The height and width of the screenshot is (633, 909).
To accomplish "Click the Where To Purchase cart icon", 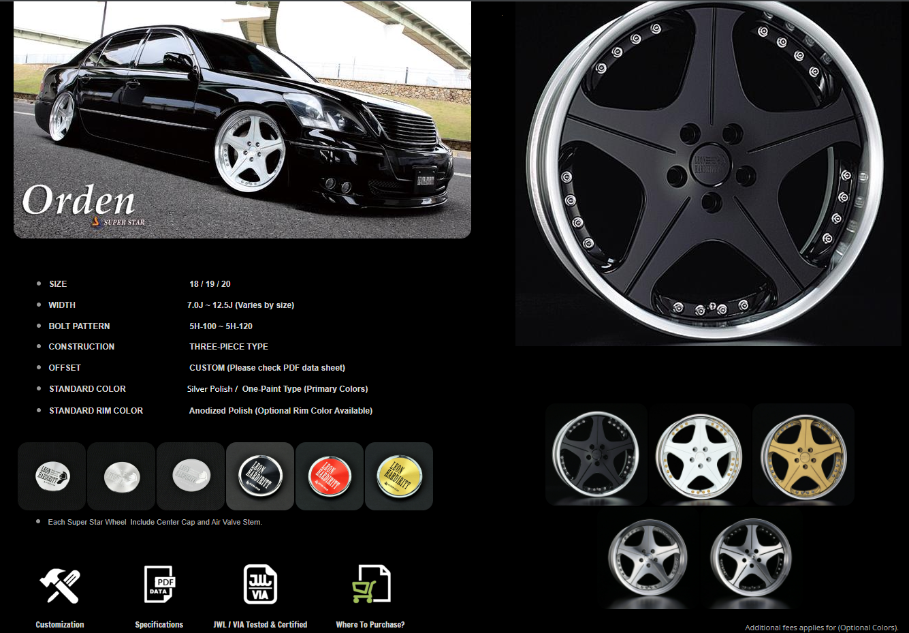I will tap(371, 584).
